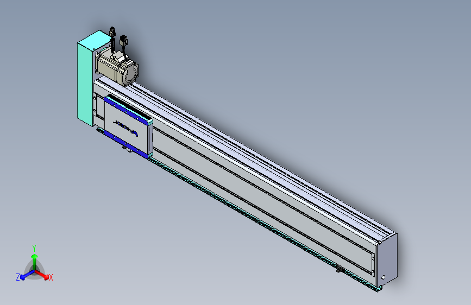Click the green Y axis arrow of the triad
The width and height of the screenshot is (471, 305).
pos(35,262)
